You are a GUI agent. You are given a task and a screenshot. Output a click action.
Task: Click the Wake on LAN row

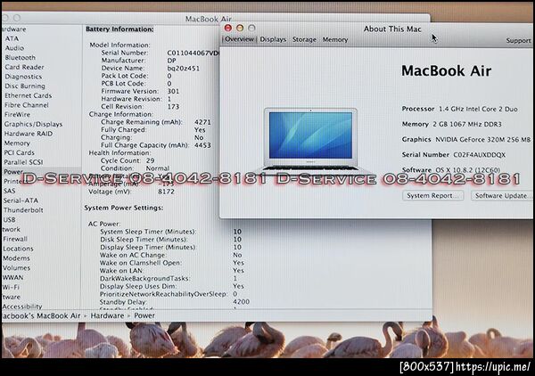(x=172, y=271)
